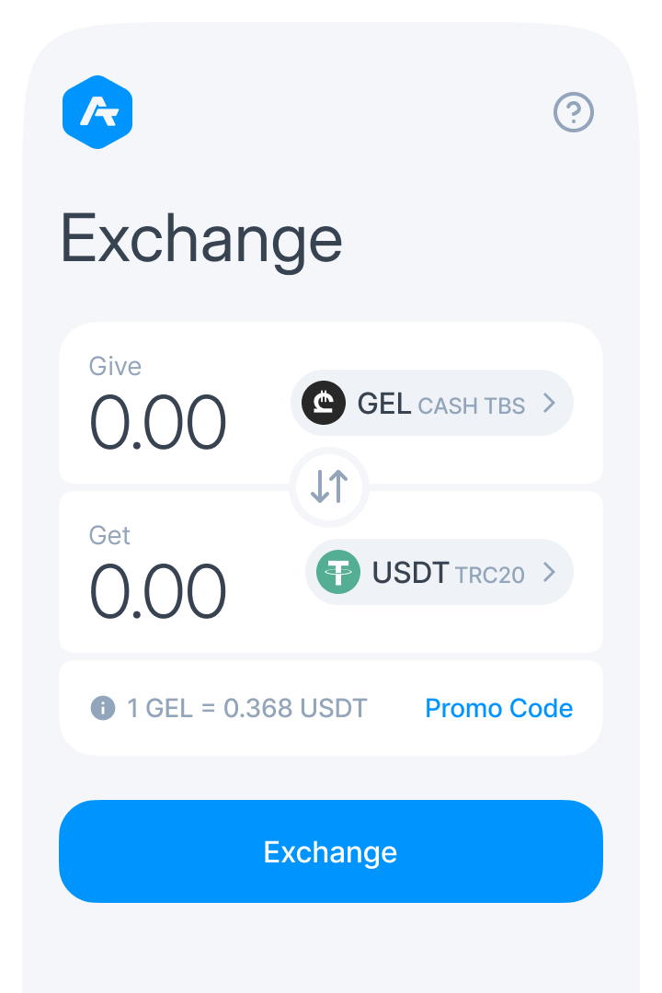662x993 pixels.
Task: Click the 1 GEL = 0.368 USDT rate
Action: tap(246, 708)
